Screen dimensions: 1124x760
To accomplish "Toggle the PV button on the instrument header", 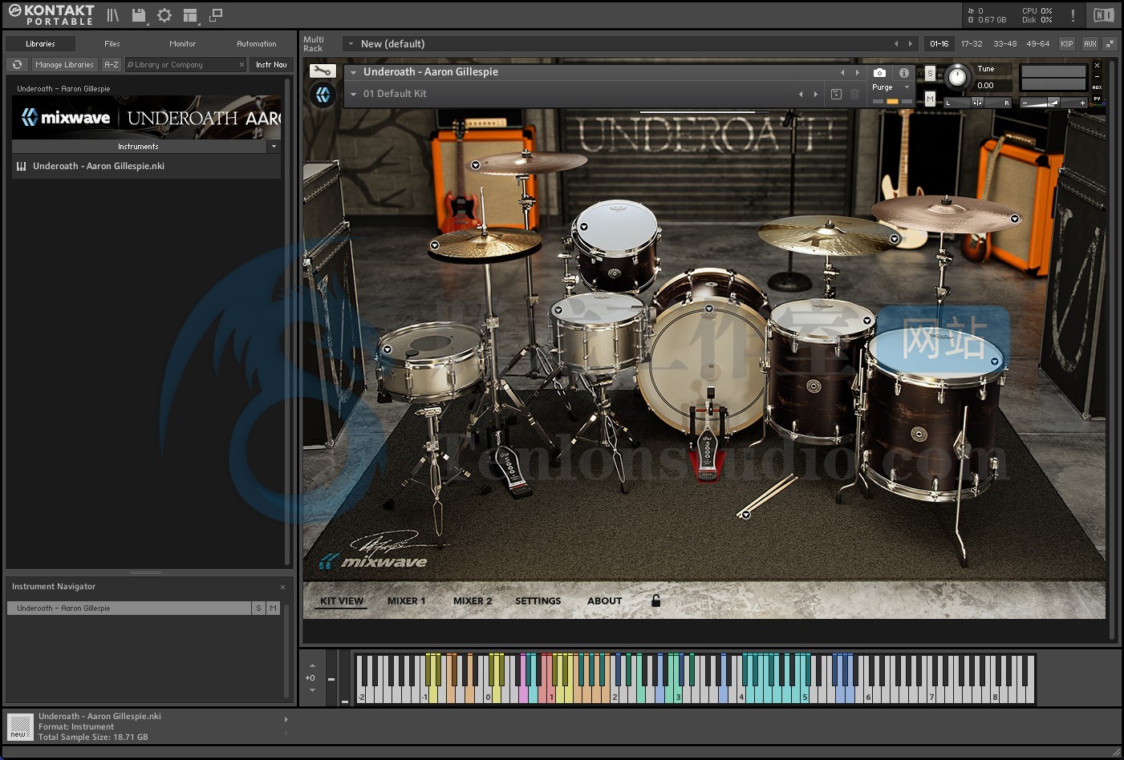I will point(1097,99).
